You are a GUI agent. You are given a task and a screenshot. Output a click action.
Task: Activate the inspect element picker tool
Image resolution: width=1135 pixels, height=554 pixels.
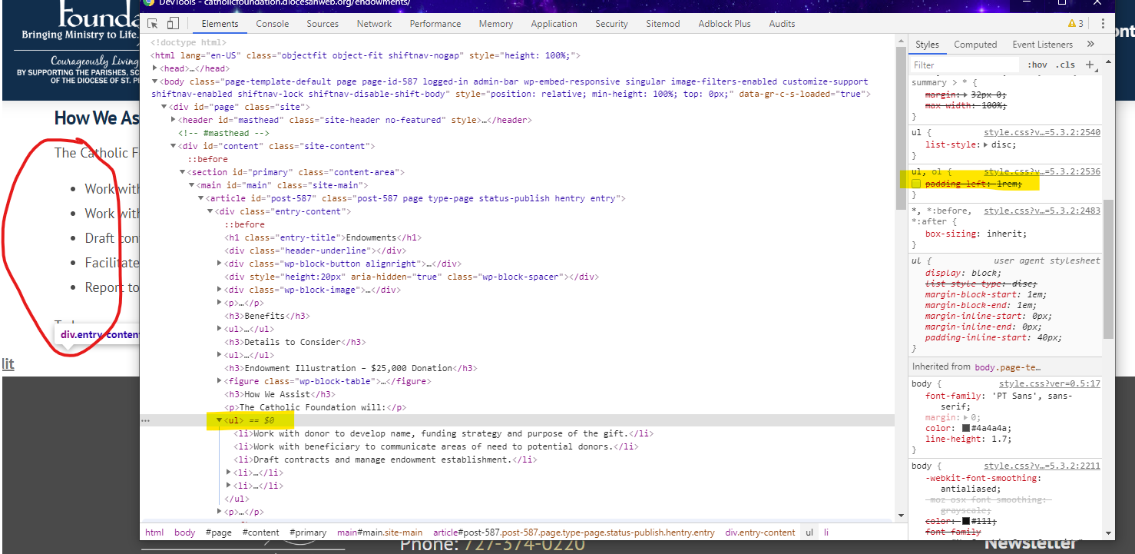click(x=153, y=24)
